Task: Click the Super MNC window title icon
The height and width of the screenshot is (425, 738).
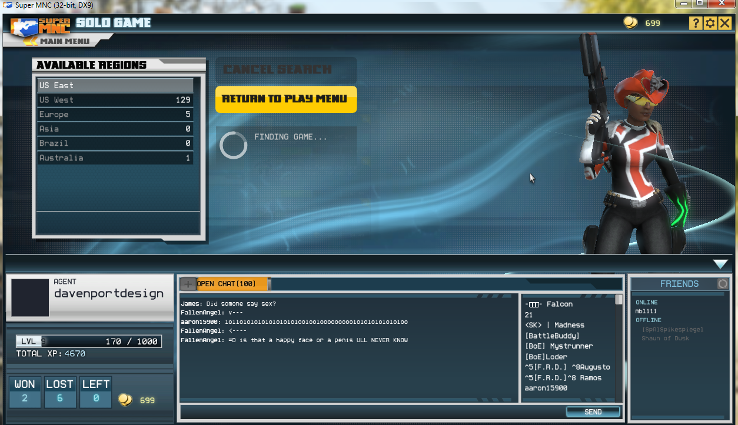Action: point(8,5)
